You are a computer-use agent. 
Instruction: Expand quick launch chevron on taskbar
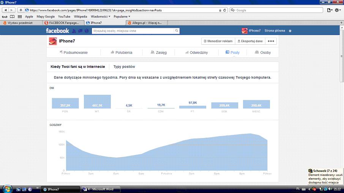37,188
